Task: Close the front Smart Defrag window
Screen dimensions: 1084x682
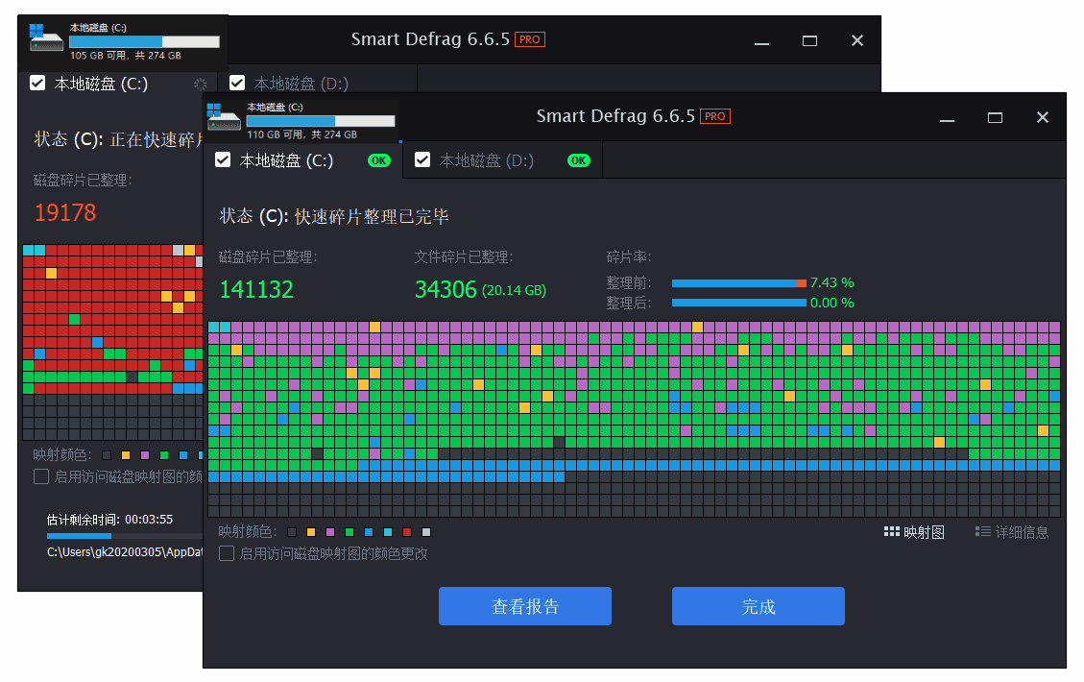Action: pos(1043,117)
